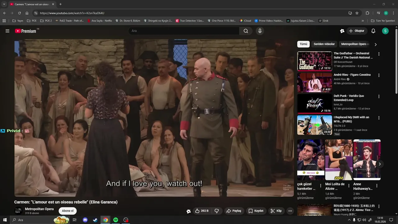398x224 pixels.
Task: Go to YouTube Premium home logo
Action: tap(26, 31)
